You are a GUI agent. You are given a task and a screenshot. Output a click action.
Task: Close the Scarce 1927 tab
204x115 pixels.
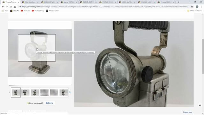tap(76, 2)
